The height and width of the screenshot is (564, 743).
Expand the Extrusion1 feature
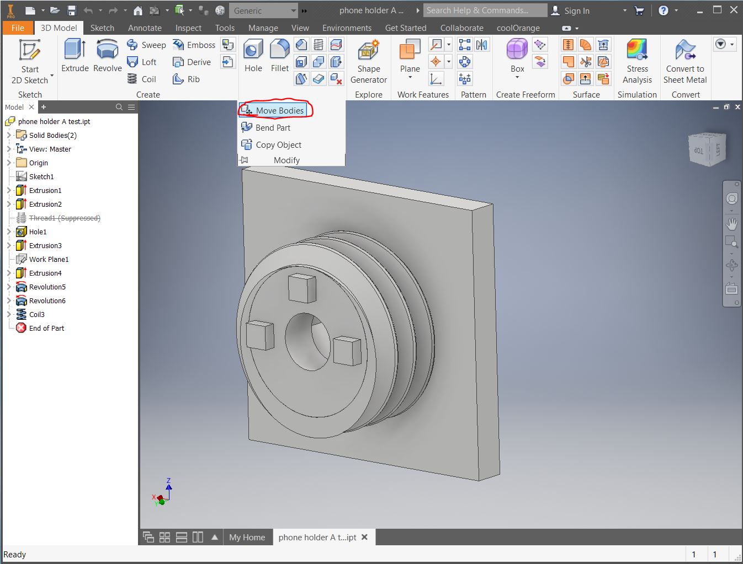tap(8, 190)
